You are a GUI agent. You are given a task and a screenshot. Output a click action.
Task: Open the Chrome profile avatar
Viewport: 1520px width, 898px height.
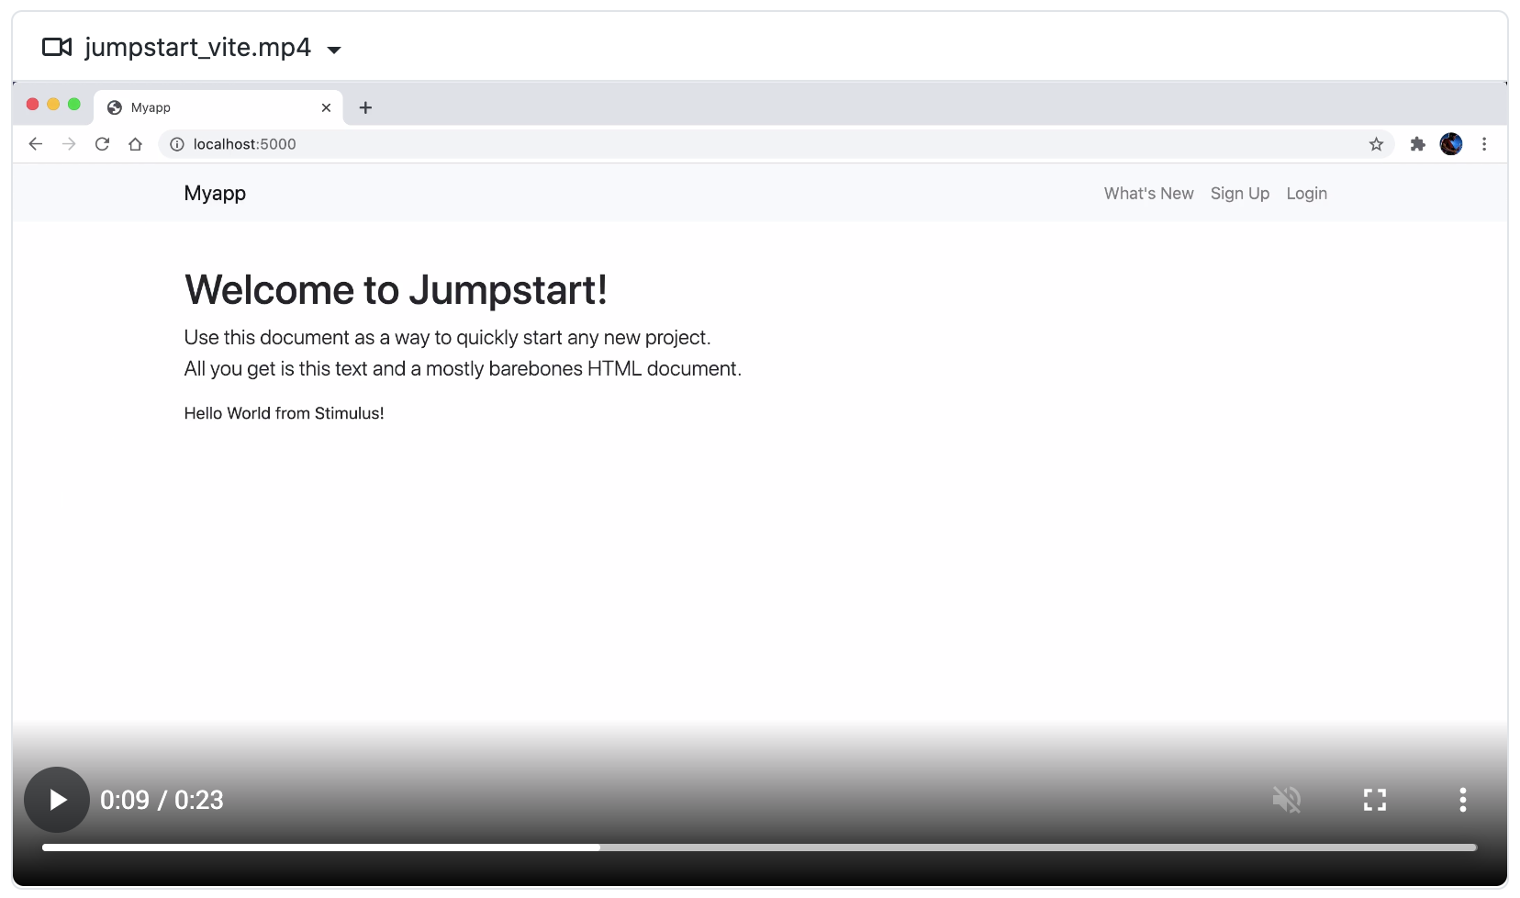tap(1450, 144)
